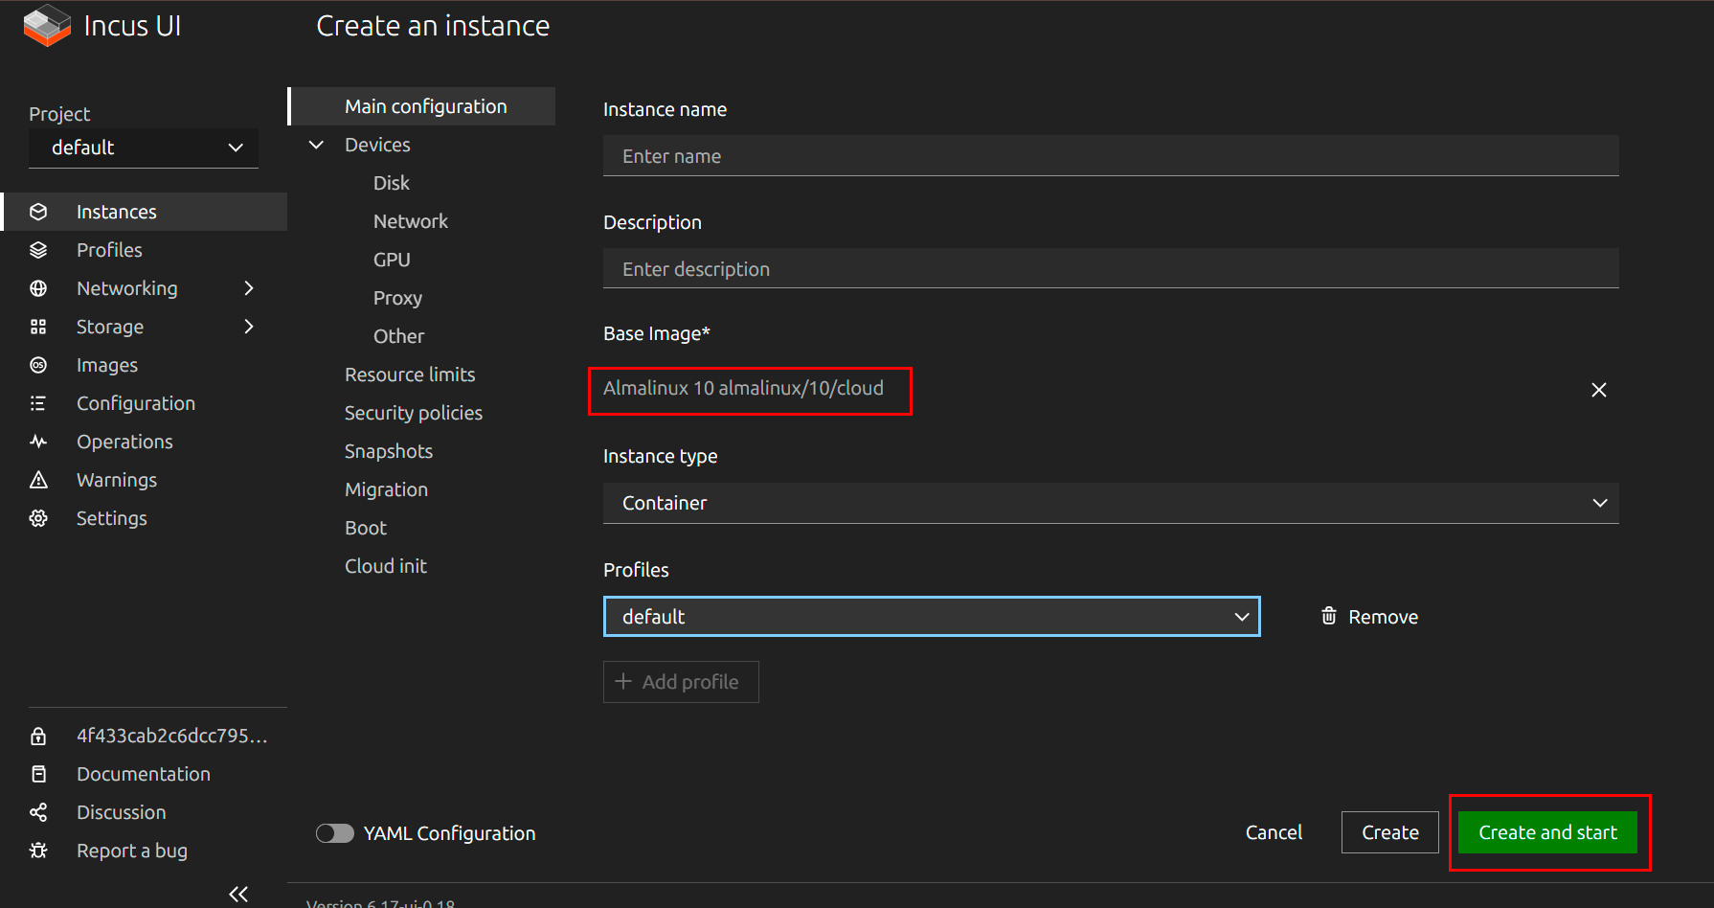1714x908 pixels.
Task: Clear the selected base image with X
Action: click(1598, 390)
